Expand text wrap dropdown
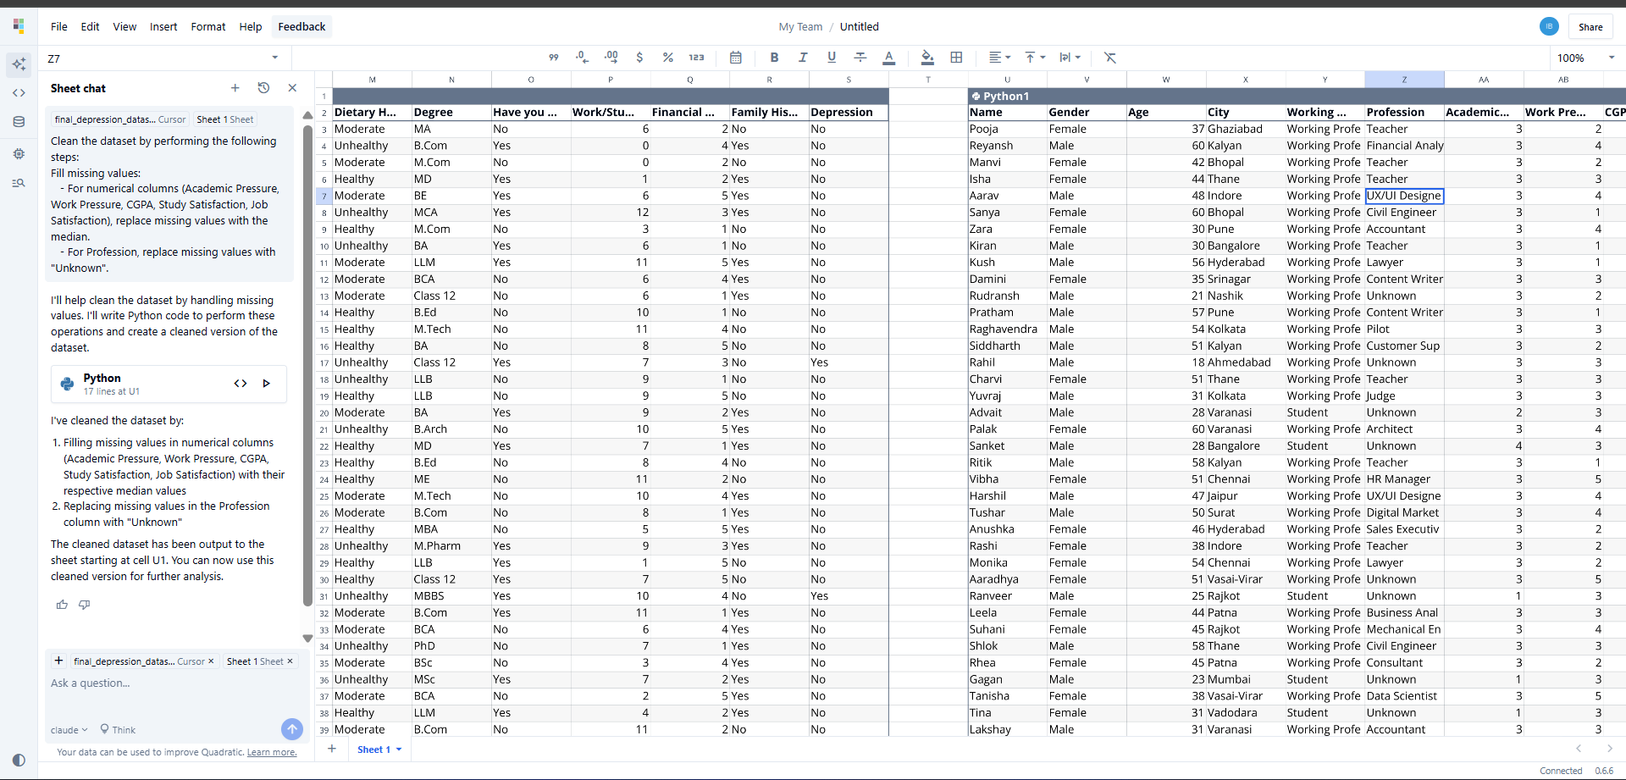Screen dimensions: 1626x780 (1070, 58)
